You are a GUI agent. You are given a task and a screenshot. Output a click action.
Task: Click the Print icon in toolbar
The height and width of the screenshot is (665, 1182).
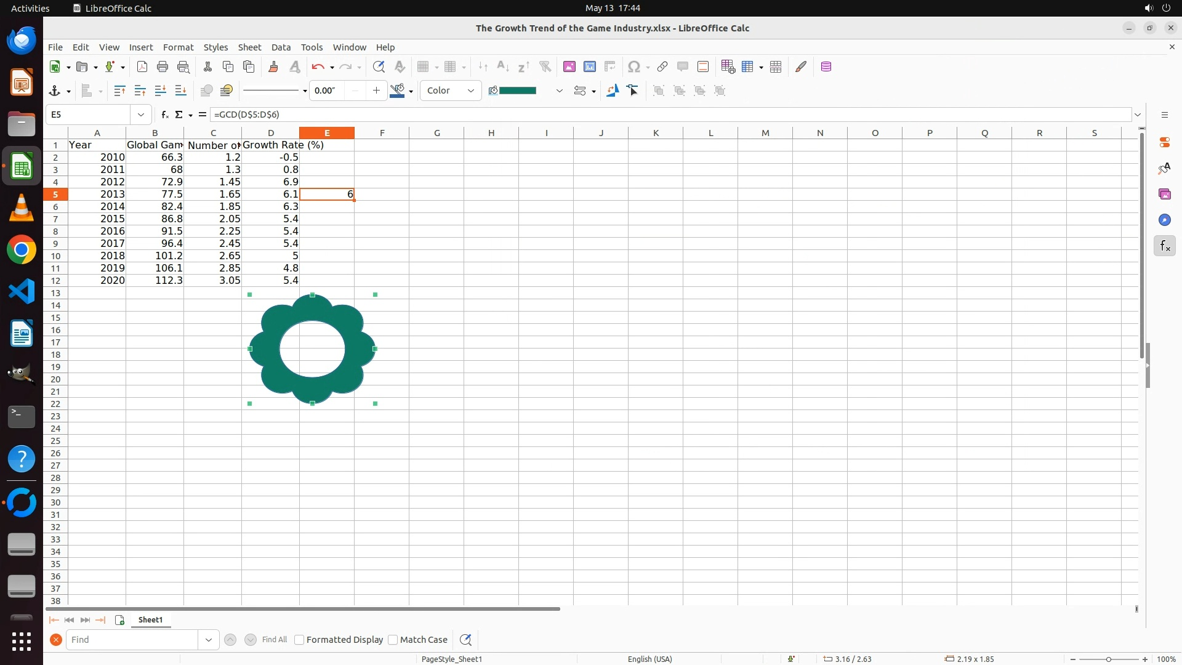[163, 67]
